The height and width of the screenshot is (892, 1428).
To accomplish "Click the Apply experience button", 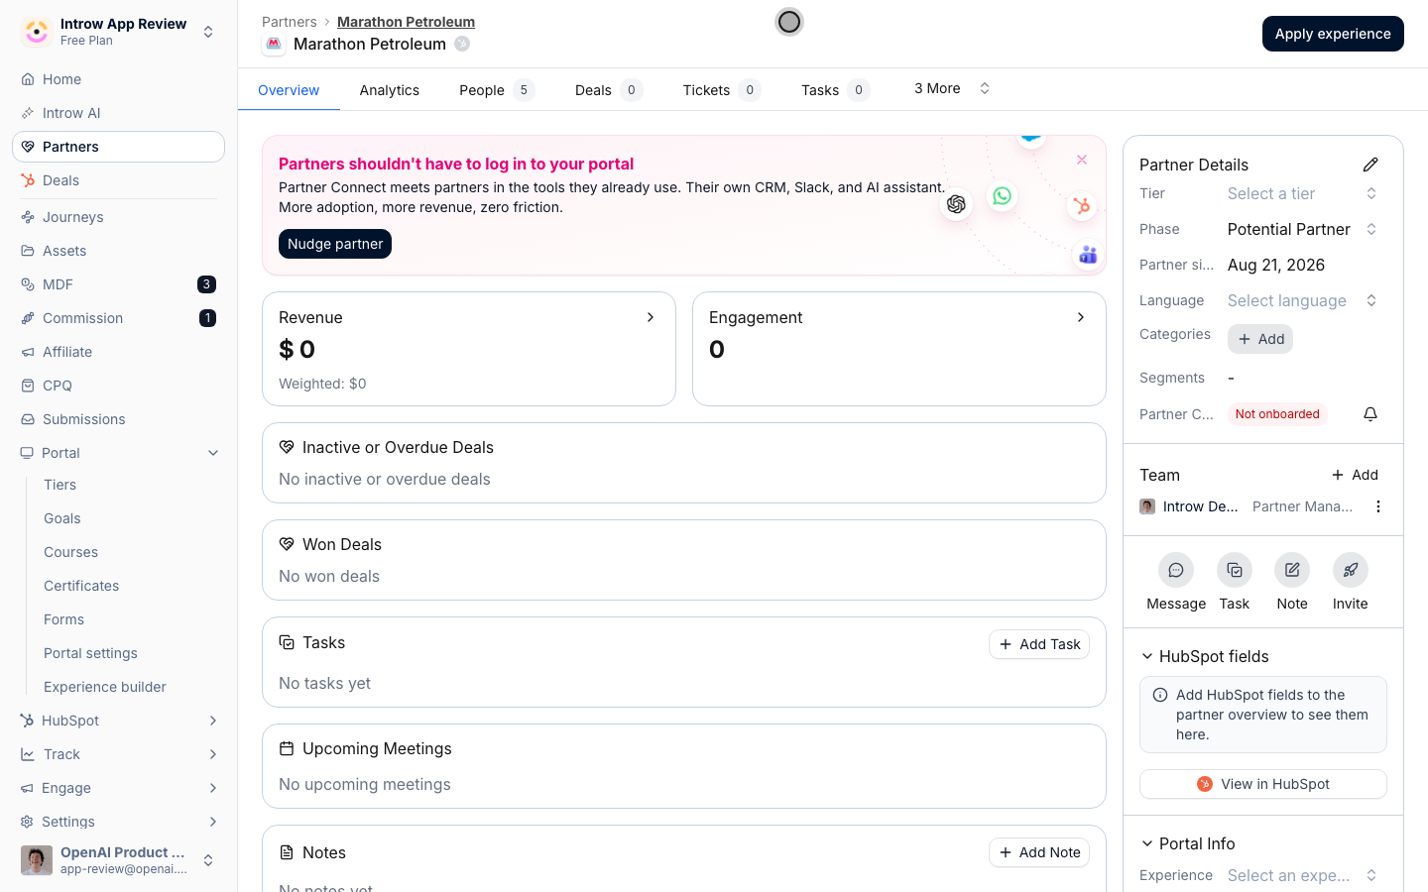I will point(1333,34).
